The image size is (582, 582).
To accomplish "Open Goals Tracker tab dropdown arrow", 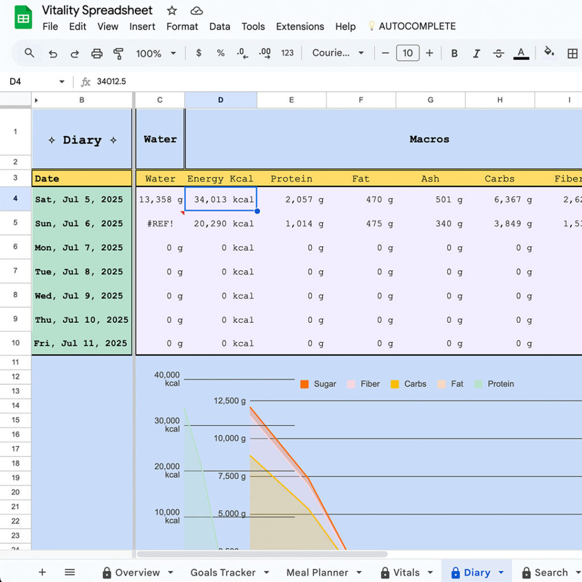I will [267, 572].
